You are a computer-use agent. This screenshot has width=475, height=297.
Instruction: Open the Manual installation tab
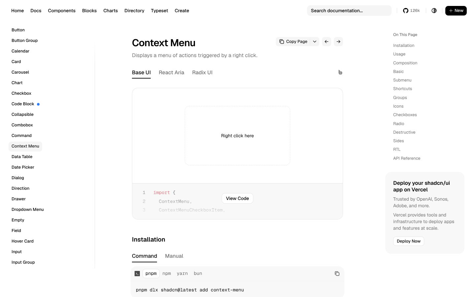point(174,256)
